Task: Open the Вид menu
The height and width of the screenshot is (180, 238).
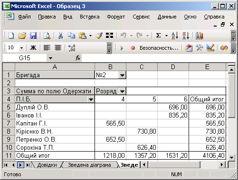Action: tap(68, 17)
